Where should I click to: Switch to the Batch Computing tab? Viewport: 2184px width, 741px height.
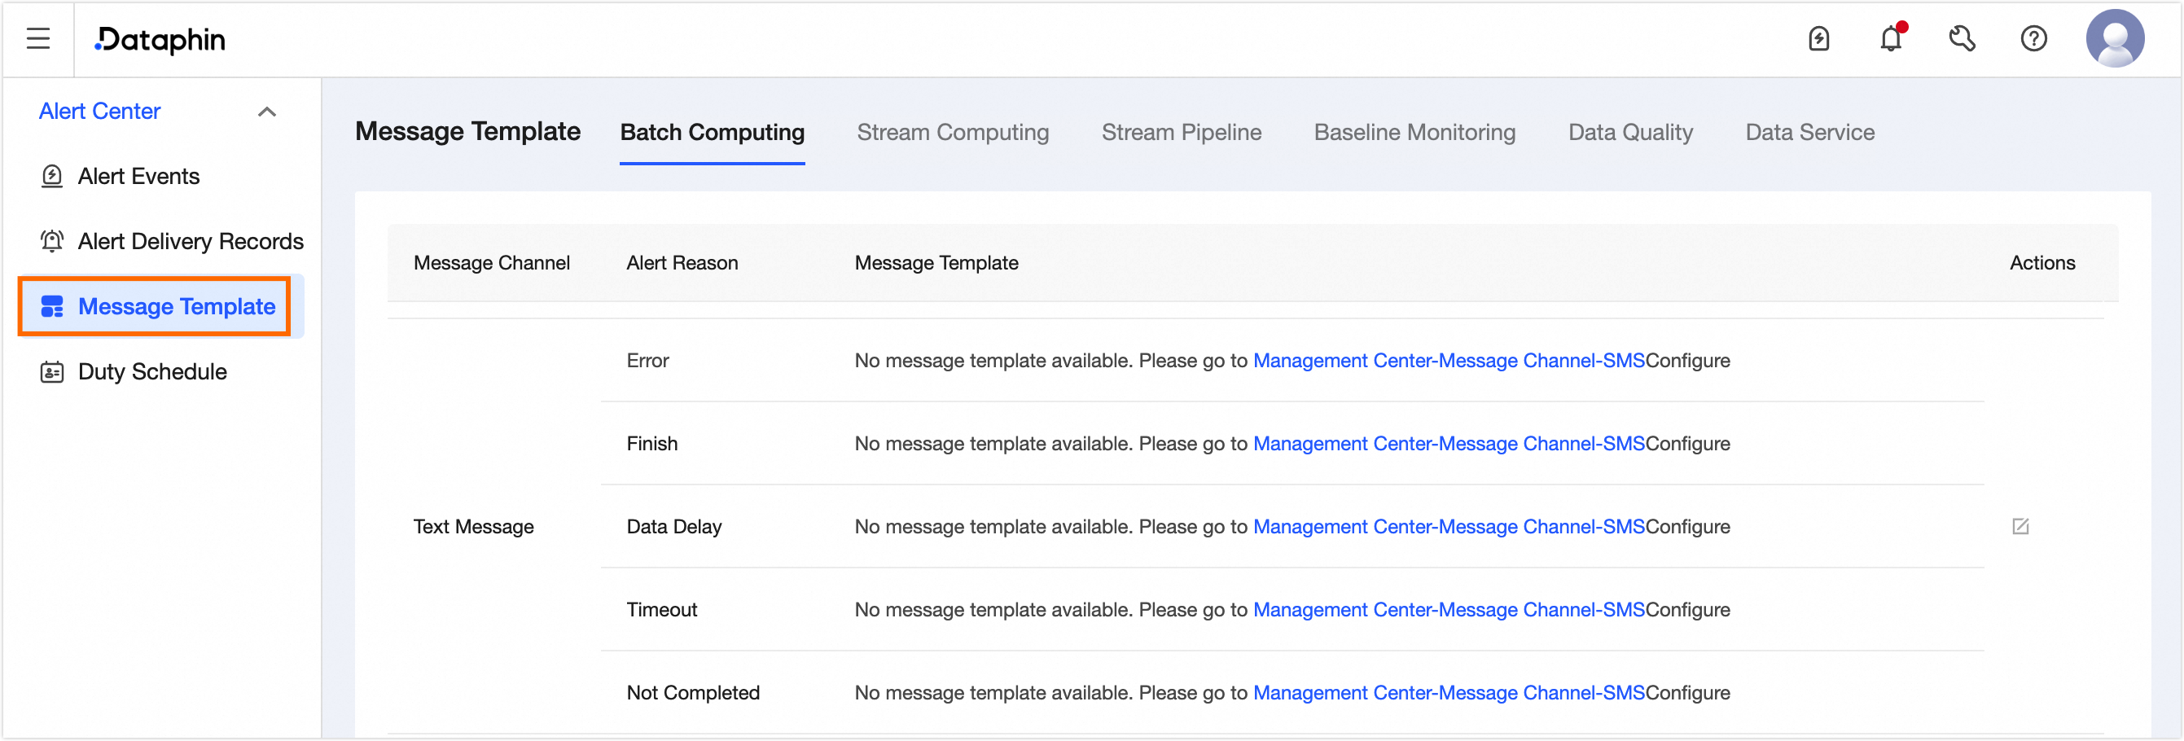[x=713, y=132]
